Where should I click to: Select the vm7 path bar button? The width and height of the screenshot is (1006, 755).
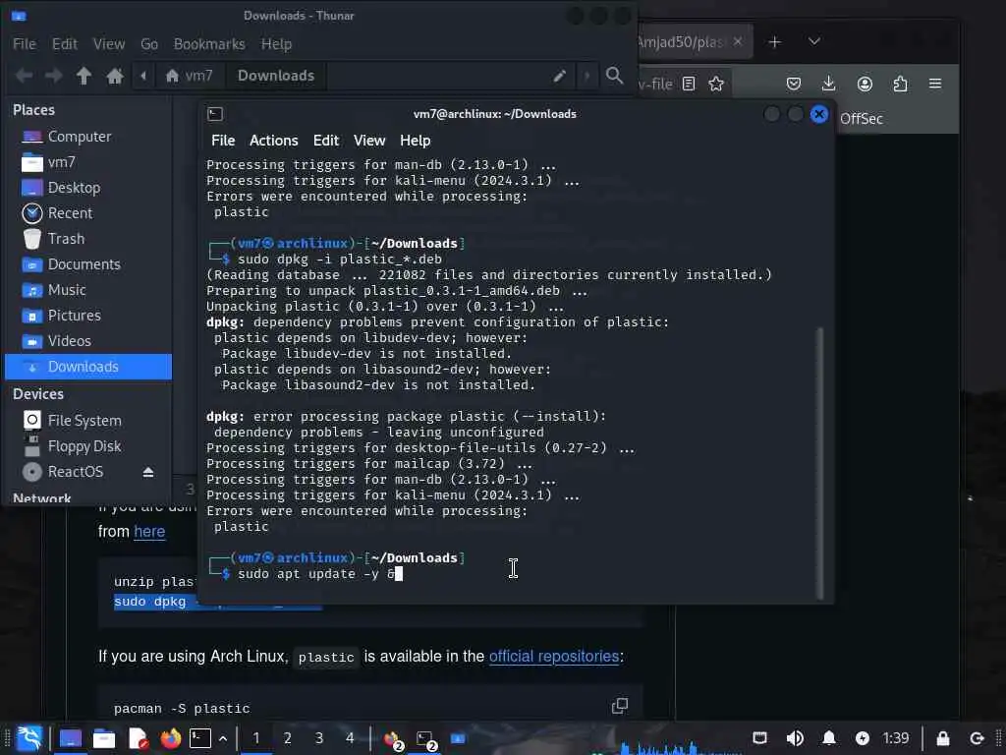tap(190, 76)
